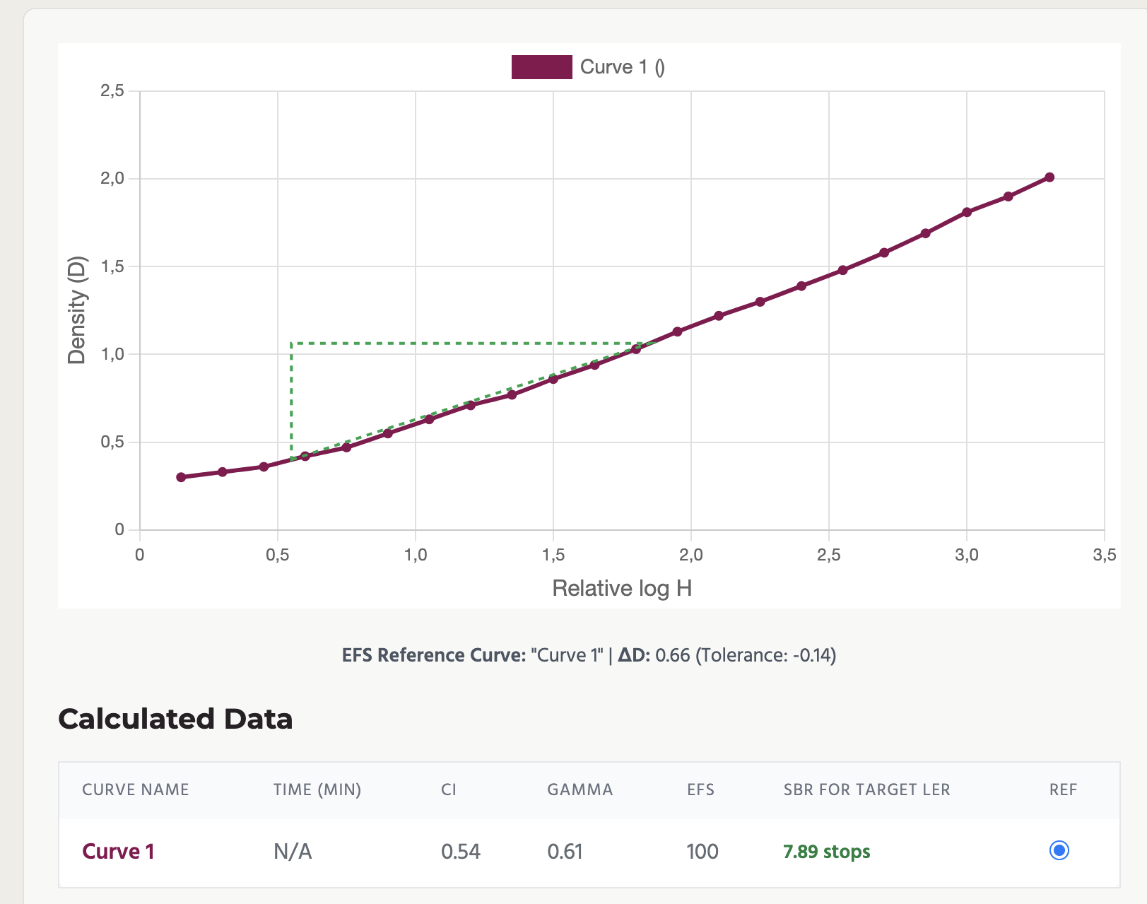1147x904 pixels.
Task: Click the Curve 1 name in the table
Action: pyautogui.click(x=118, y=852)
